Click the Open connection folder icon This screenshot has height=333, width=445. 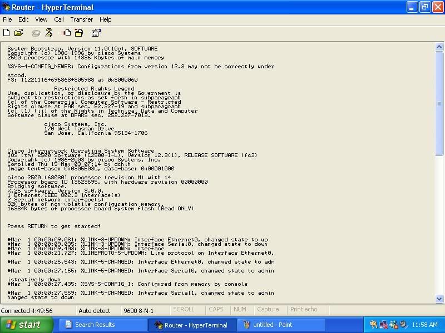[19, 33]
